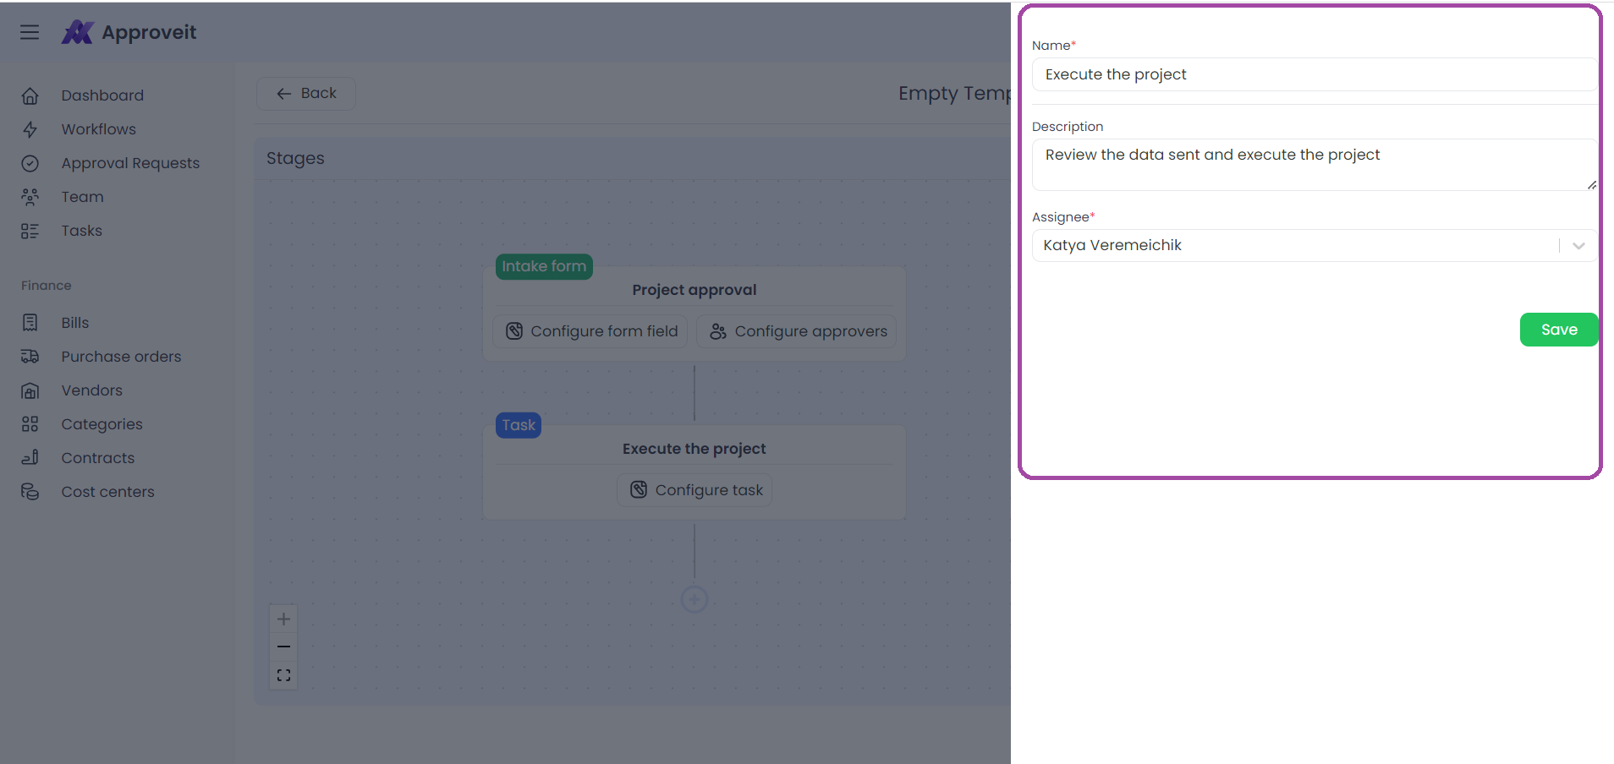Click the Cost centers coins icon

coord(30,492)
